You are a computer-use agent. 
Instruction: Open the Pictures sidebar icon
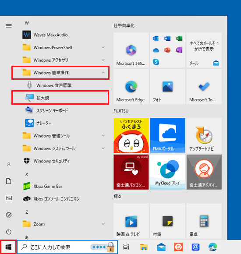pos(9,198)
